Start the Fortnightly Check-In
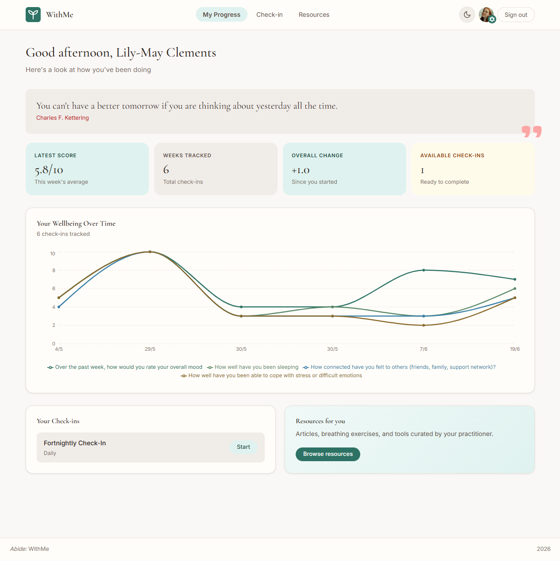Screen dimensions: 560x561 (243, 447)
